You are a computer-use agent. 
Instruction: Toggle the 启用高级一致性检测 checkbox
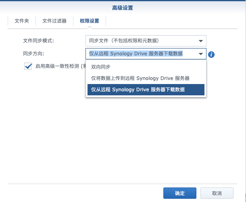[28, 66]
